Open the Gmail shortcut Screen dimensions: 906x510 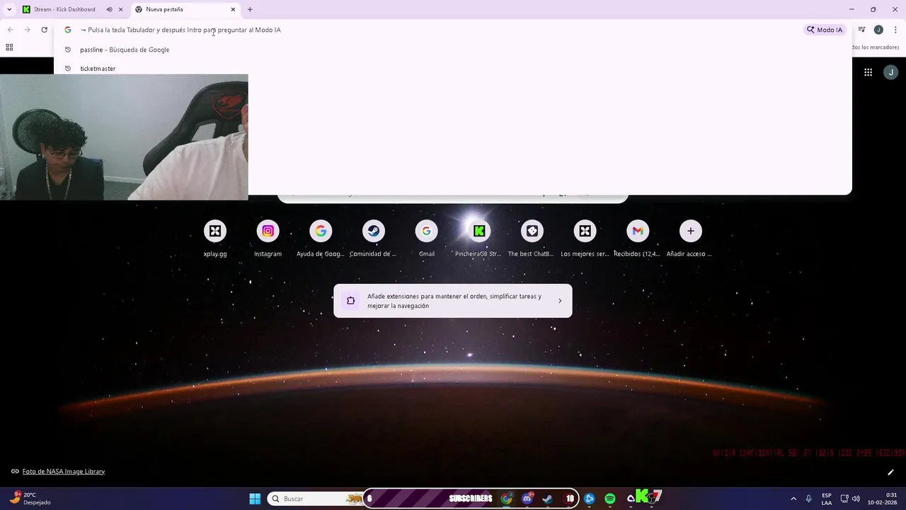(426, 239)
